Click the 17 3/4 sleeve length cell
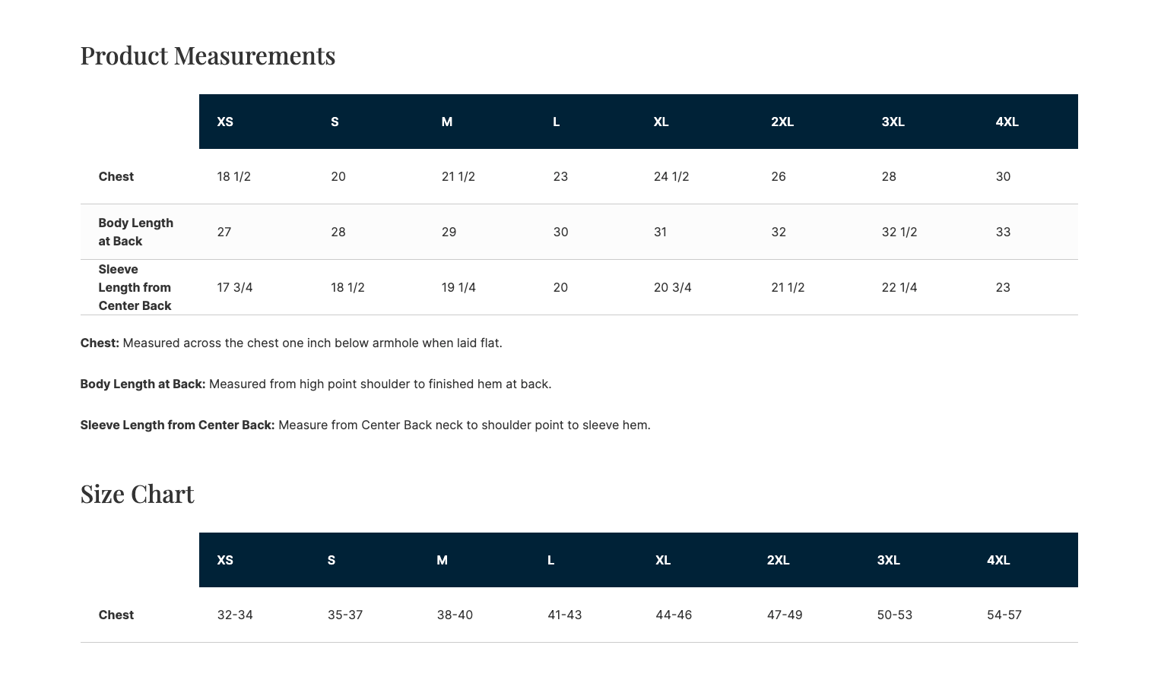This screenshot has width=1161, height=683. point(234,287)
